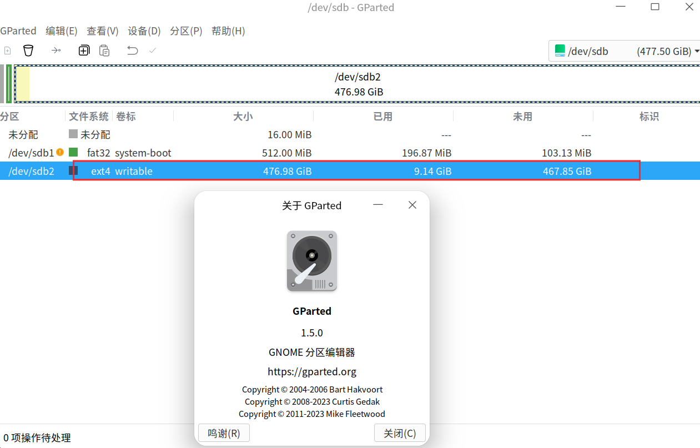
Task: Open the GParted menu
Action: click(18, 31)
